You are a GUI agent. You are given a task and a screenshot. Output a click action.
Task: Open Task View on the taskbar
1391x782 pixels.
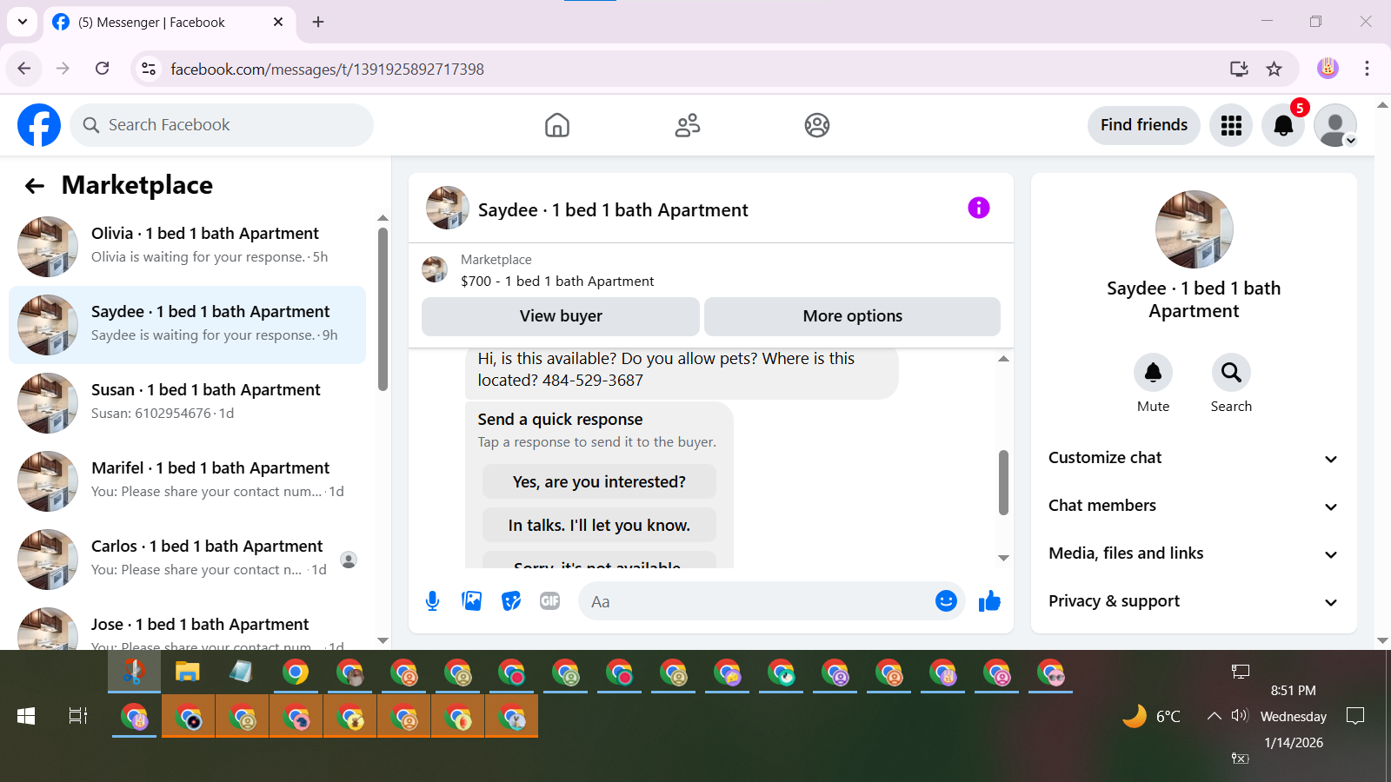coord(78,716)
